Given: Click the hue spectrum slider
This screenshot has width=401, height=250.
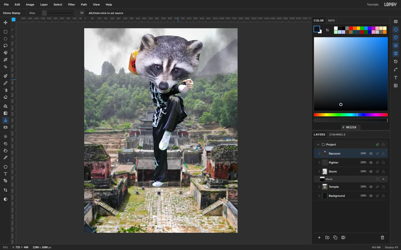Looking at the screenshot, I should [351, 115].
